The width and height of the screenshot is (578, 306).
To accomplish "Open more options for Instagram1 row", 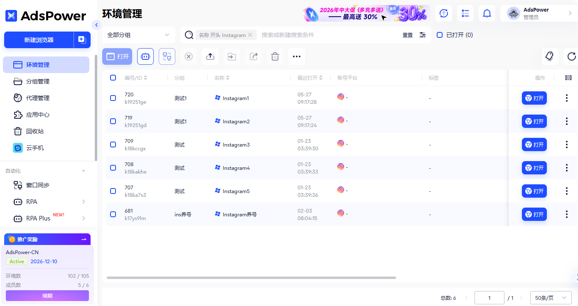I will pos(567,98).
